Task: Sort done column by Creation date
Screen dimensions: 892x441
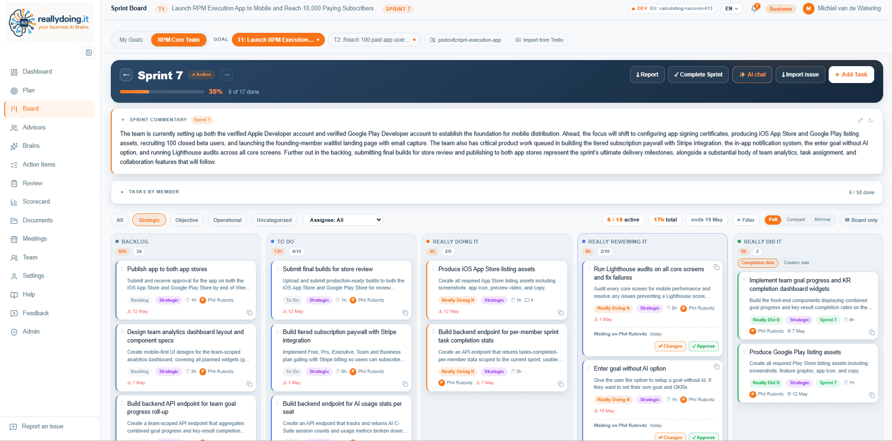Action: click(796, 263)
